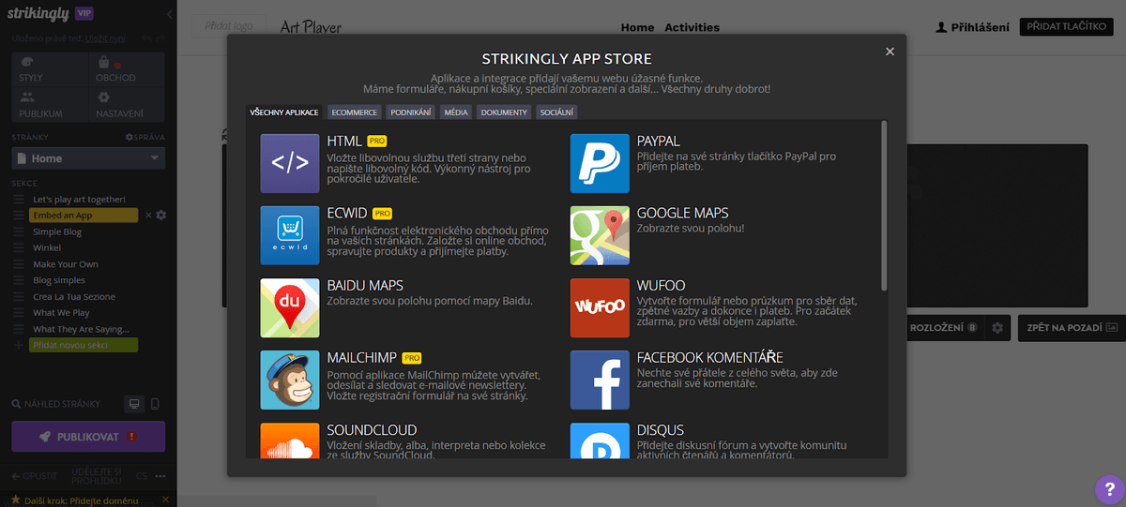
Task: Close the Strikingly App Store dialog
Action: 890,52
